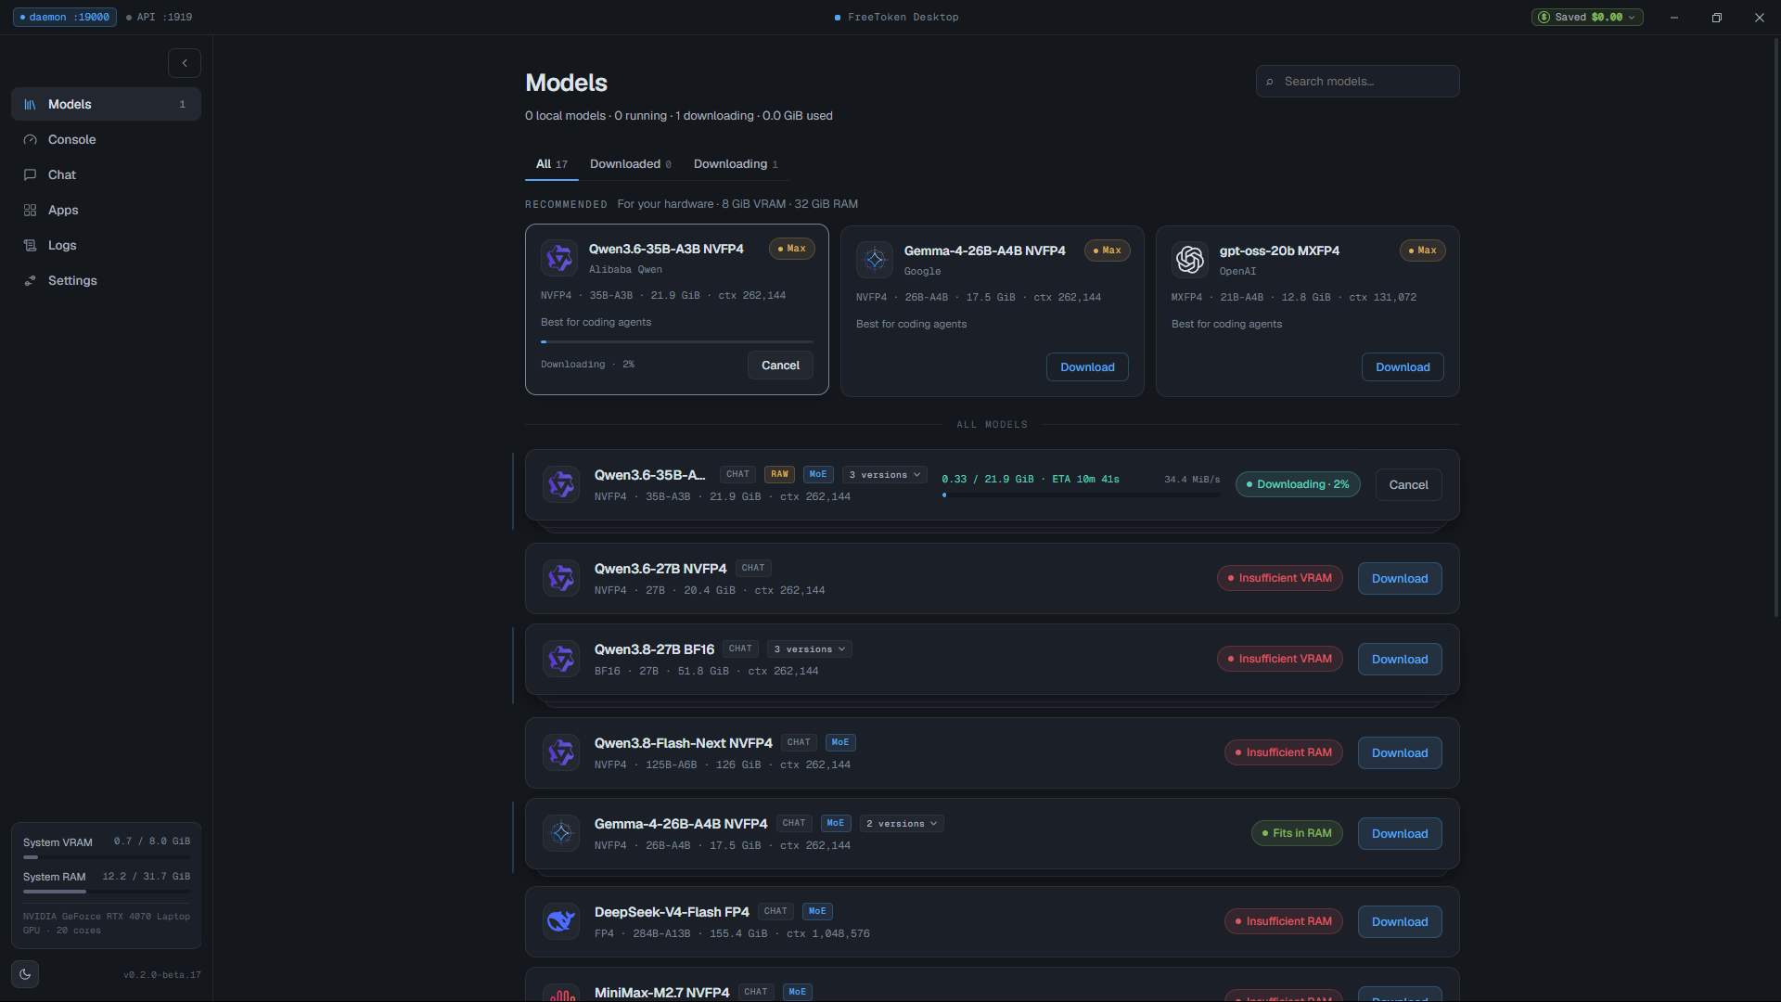
Task: Download Gemma-4-26B-A4B NVFP4 from list row
Action: 1400,834
